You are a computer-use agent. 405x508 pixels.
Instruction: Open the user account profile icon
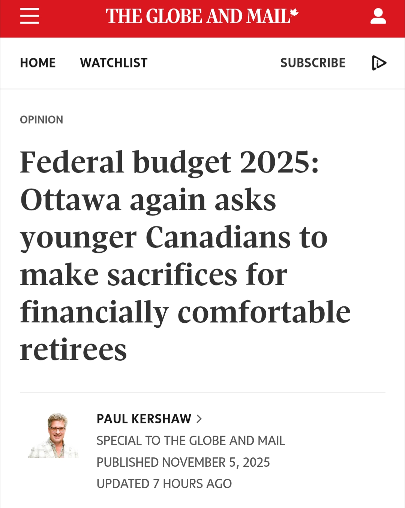(378, 16)
